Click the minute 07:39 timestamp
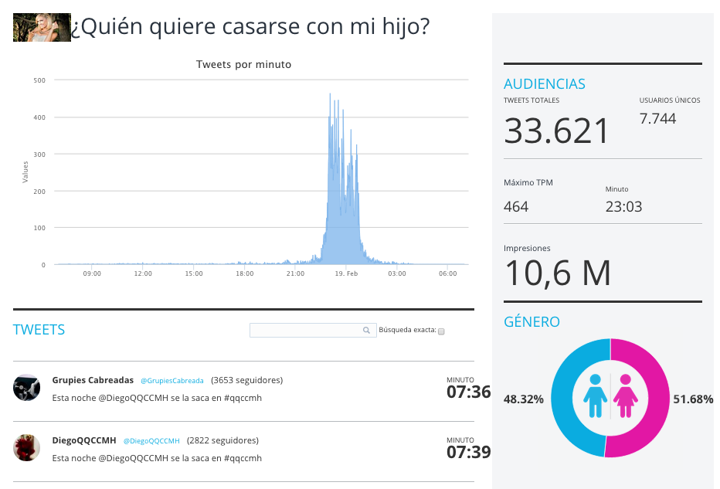 [468, 452]
